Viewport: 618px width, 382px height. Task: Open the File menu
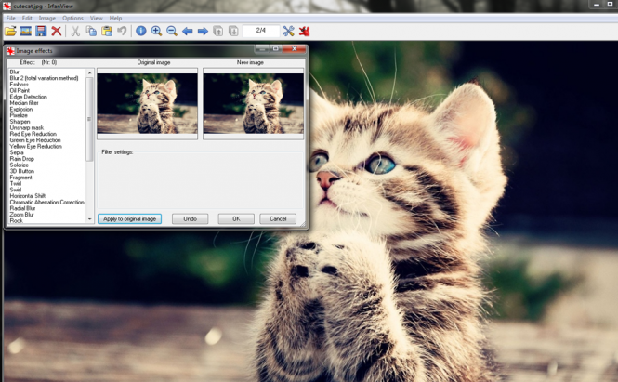[11, 19]
